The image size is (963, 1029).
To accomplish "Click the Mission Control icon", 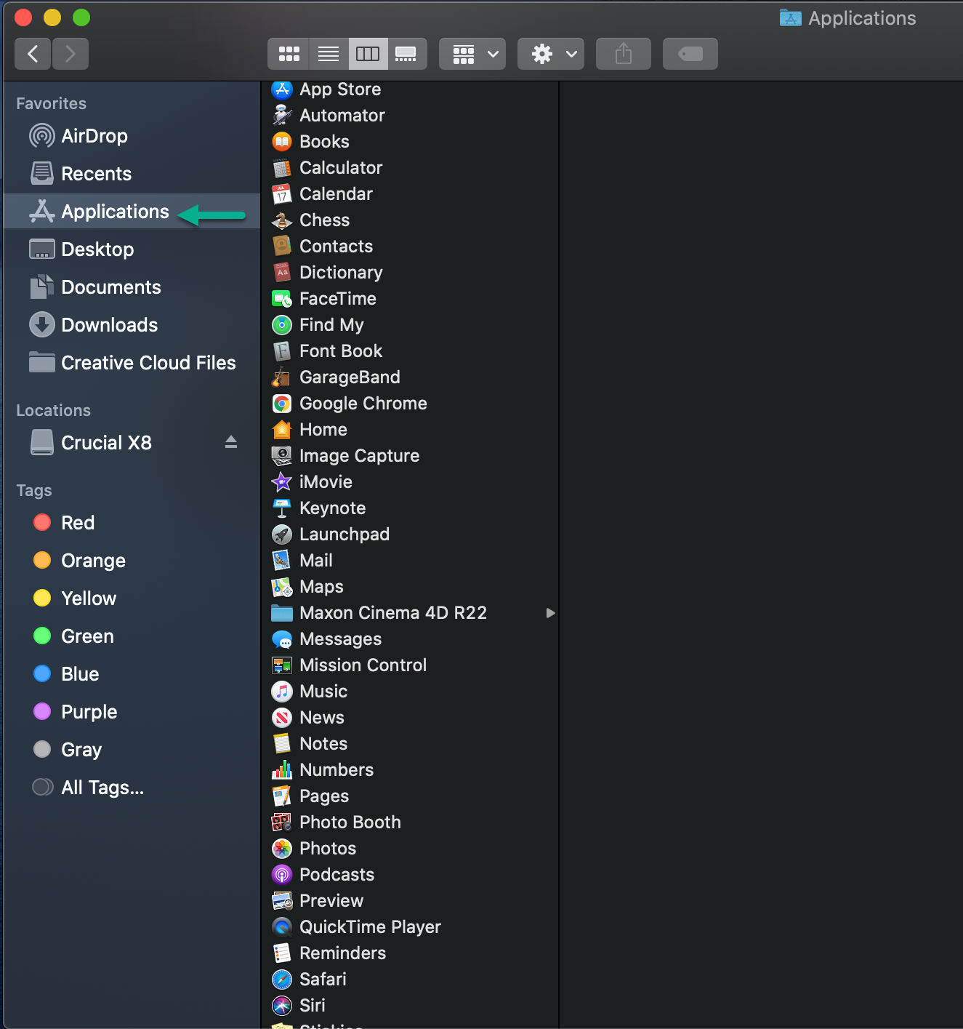I will (x=282, y=665).
